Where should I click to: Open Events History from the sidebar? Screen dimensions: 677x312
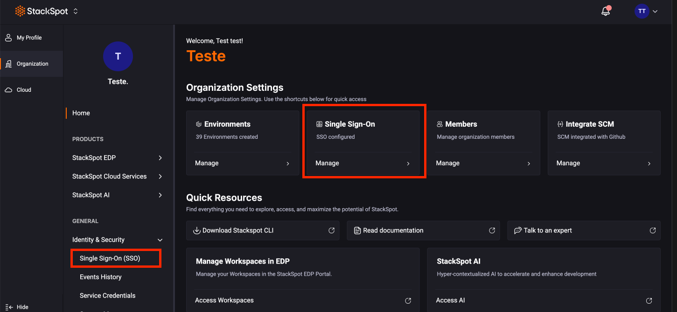(100, 277)
